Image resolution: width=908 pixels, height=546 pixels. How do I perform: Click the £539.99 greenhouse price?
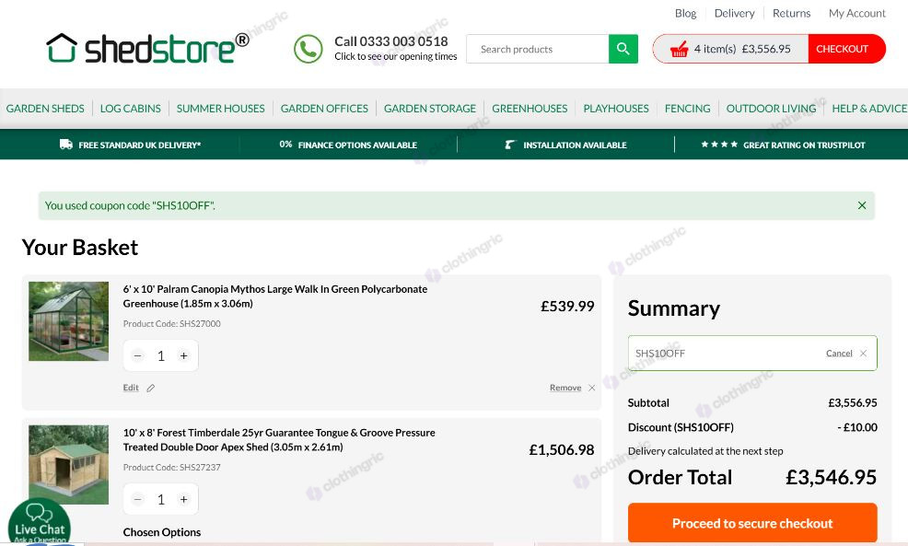coord(567,307)
